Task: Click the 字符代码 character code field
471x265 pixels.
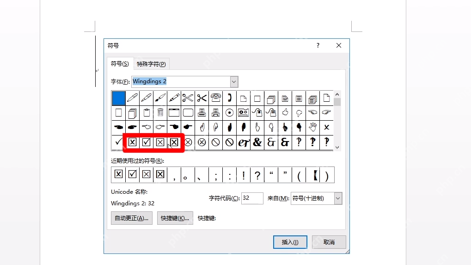Action: (x=252, y=198)
